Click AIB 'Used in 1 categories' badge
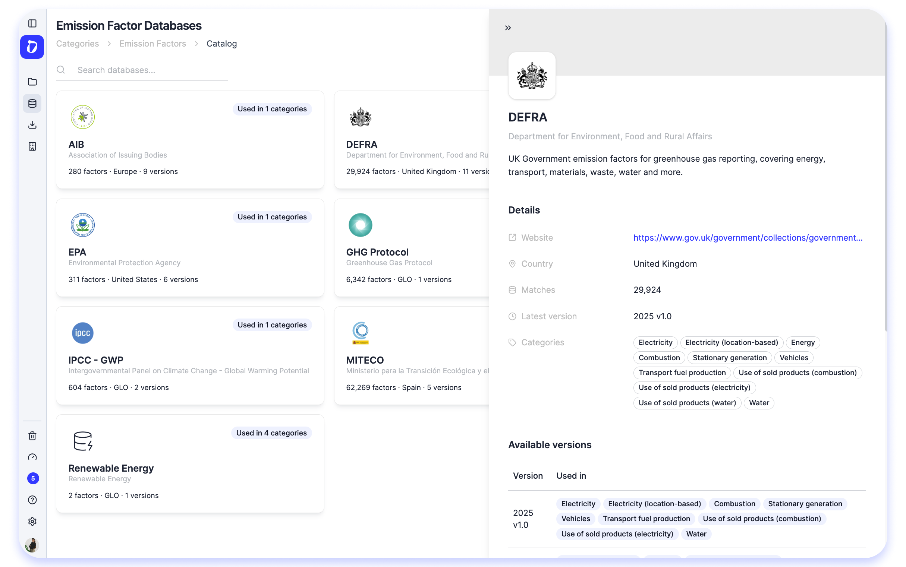 [x=272, y=109]
